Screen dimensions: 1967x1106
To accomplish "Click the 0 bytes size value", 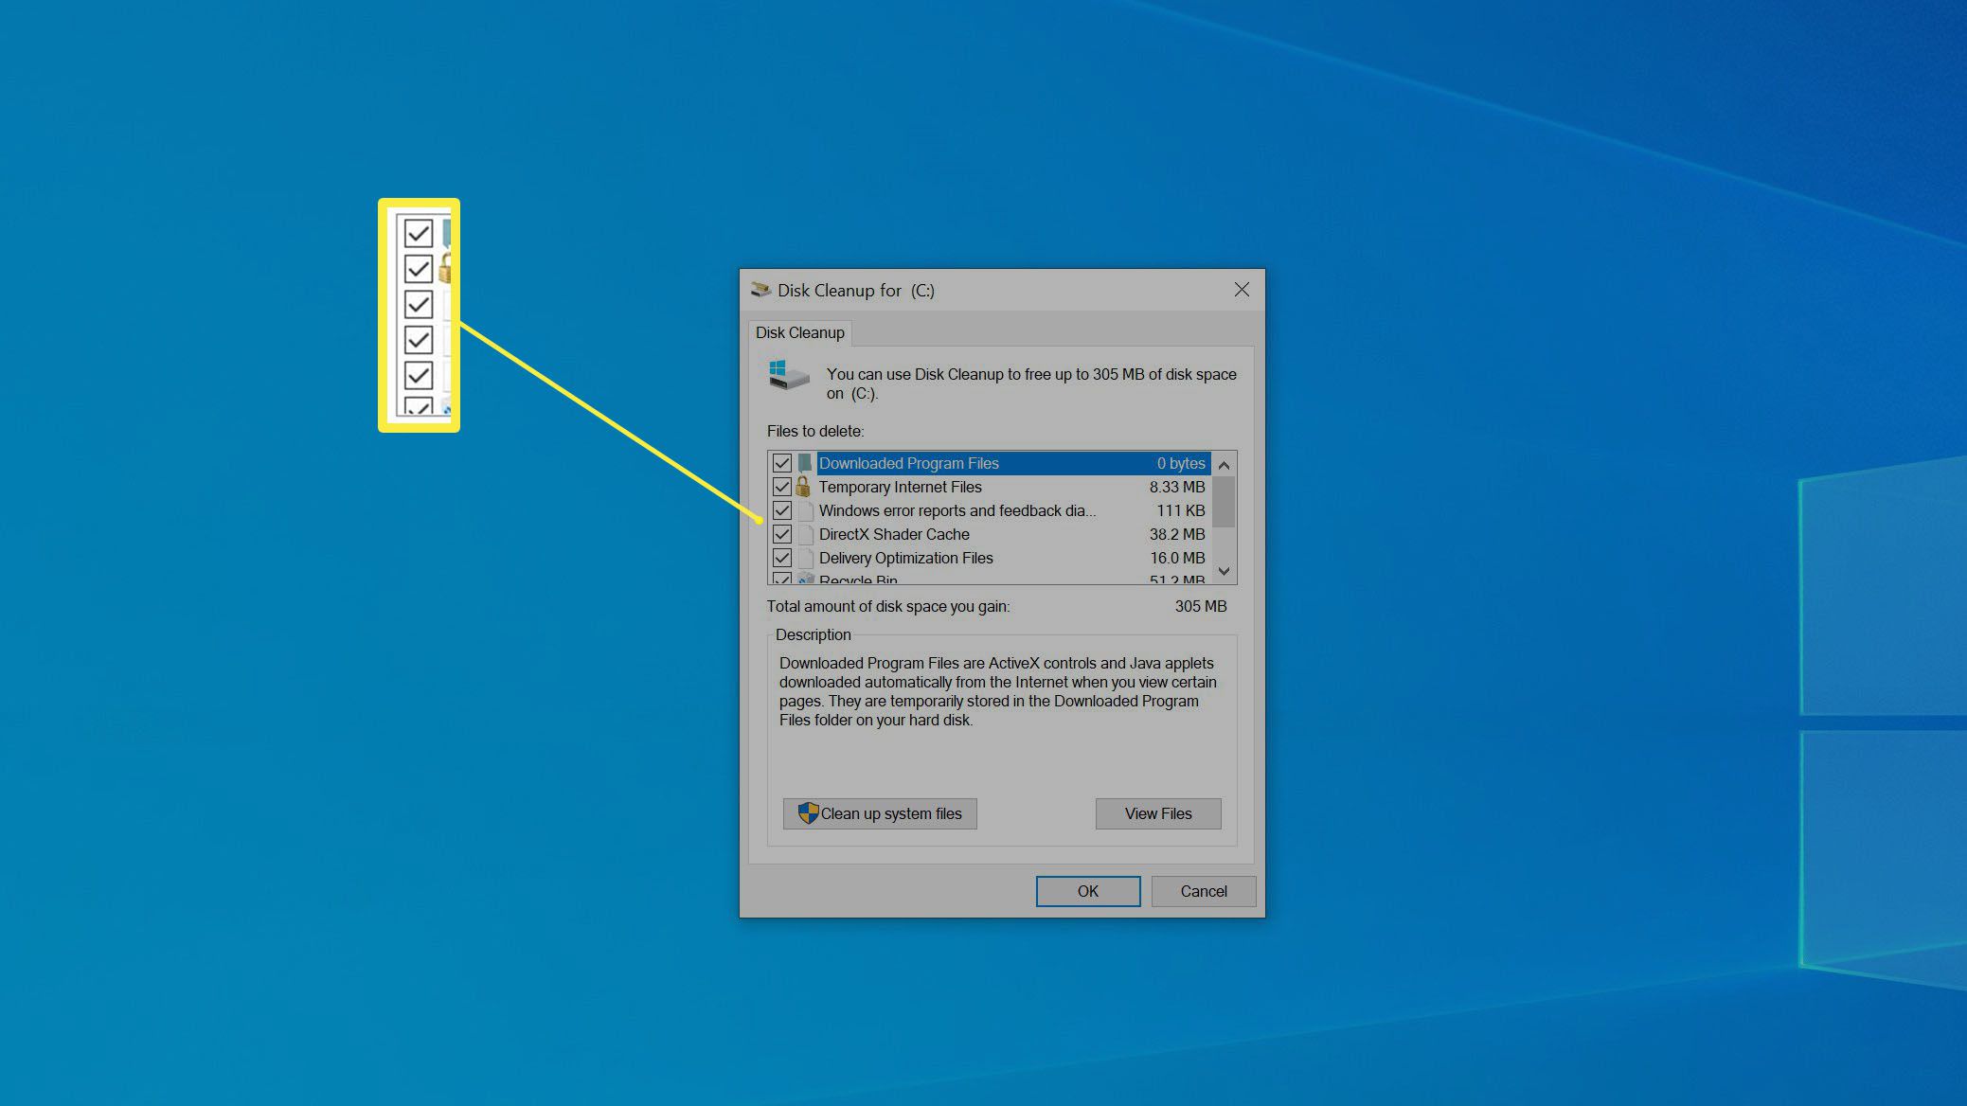I will (1181, 463).
